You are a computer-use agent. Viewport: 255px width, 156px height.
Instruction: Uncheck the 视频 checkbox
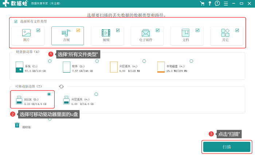pos(118,30)
